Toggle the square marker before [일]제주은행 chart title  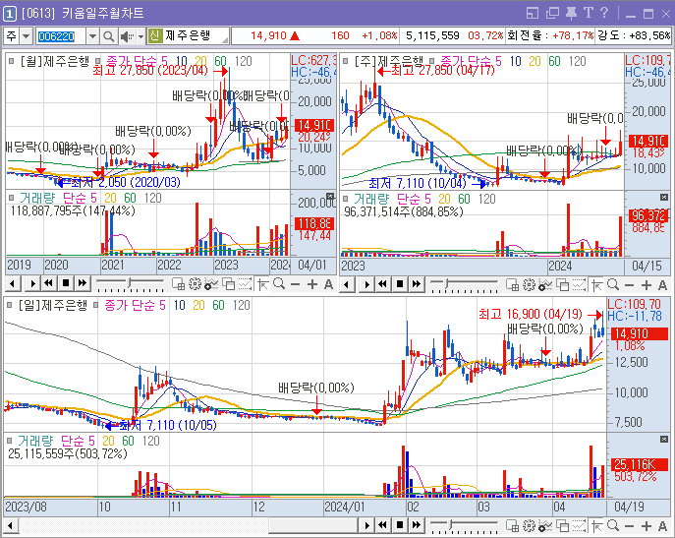point(10,305)
